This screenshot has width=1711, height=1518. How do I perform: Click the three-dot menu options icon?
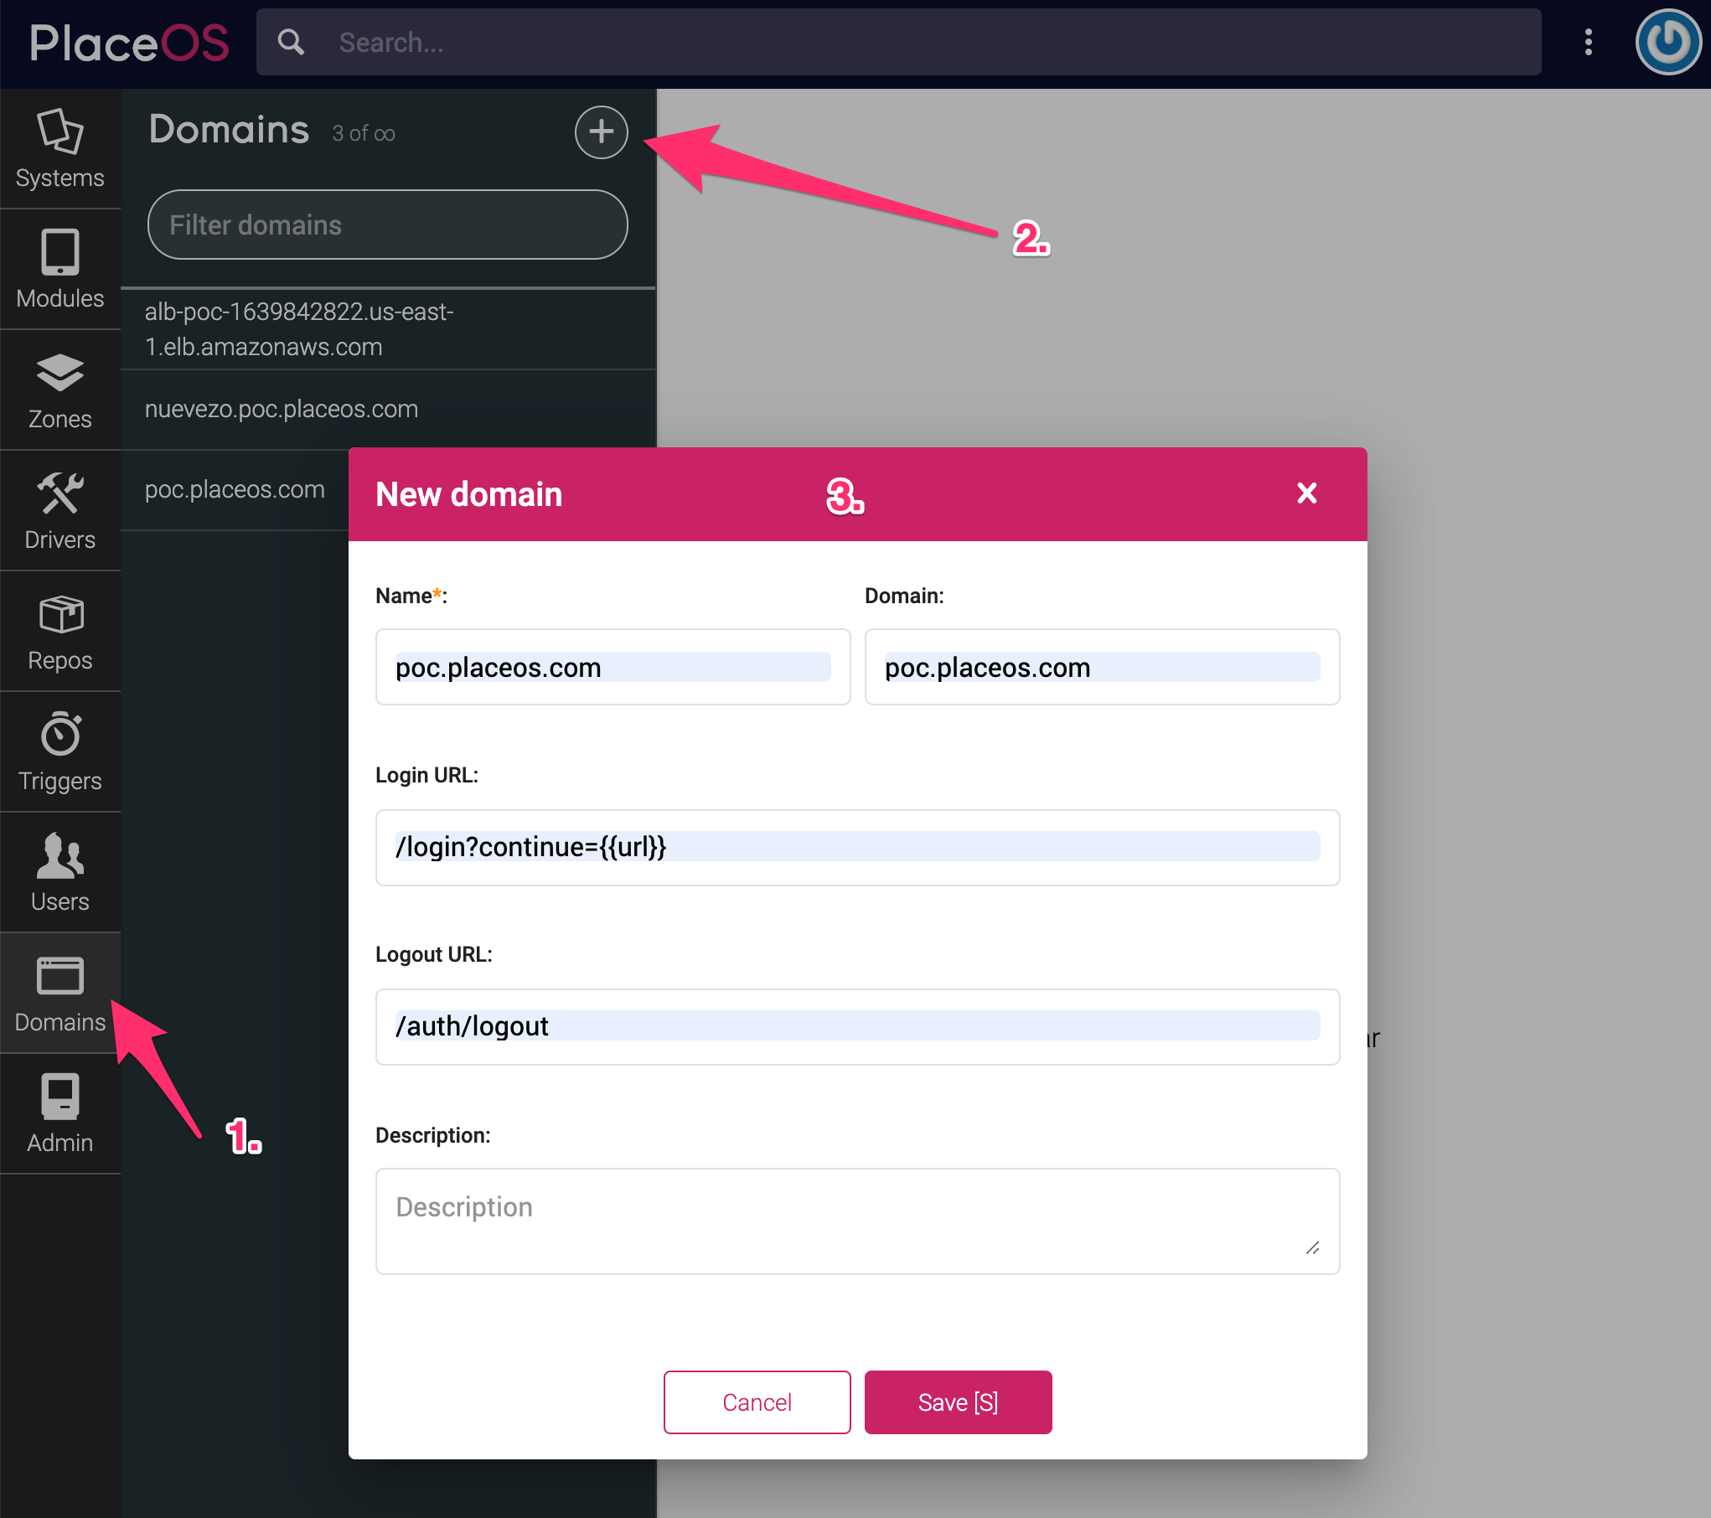tap(1588, 41)
